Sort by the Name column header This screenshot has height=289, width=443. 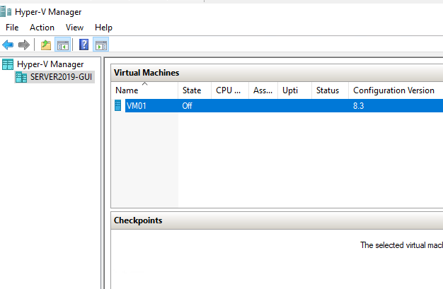pos(144,90)
